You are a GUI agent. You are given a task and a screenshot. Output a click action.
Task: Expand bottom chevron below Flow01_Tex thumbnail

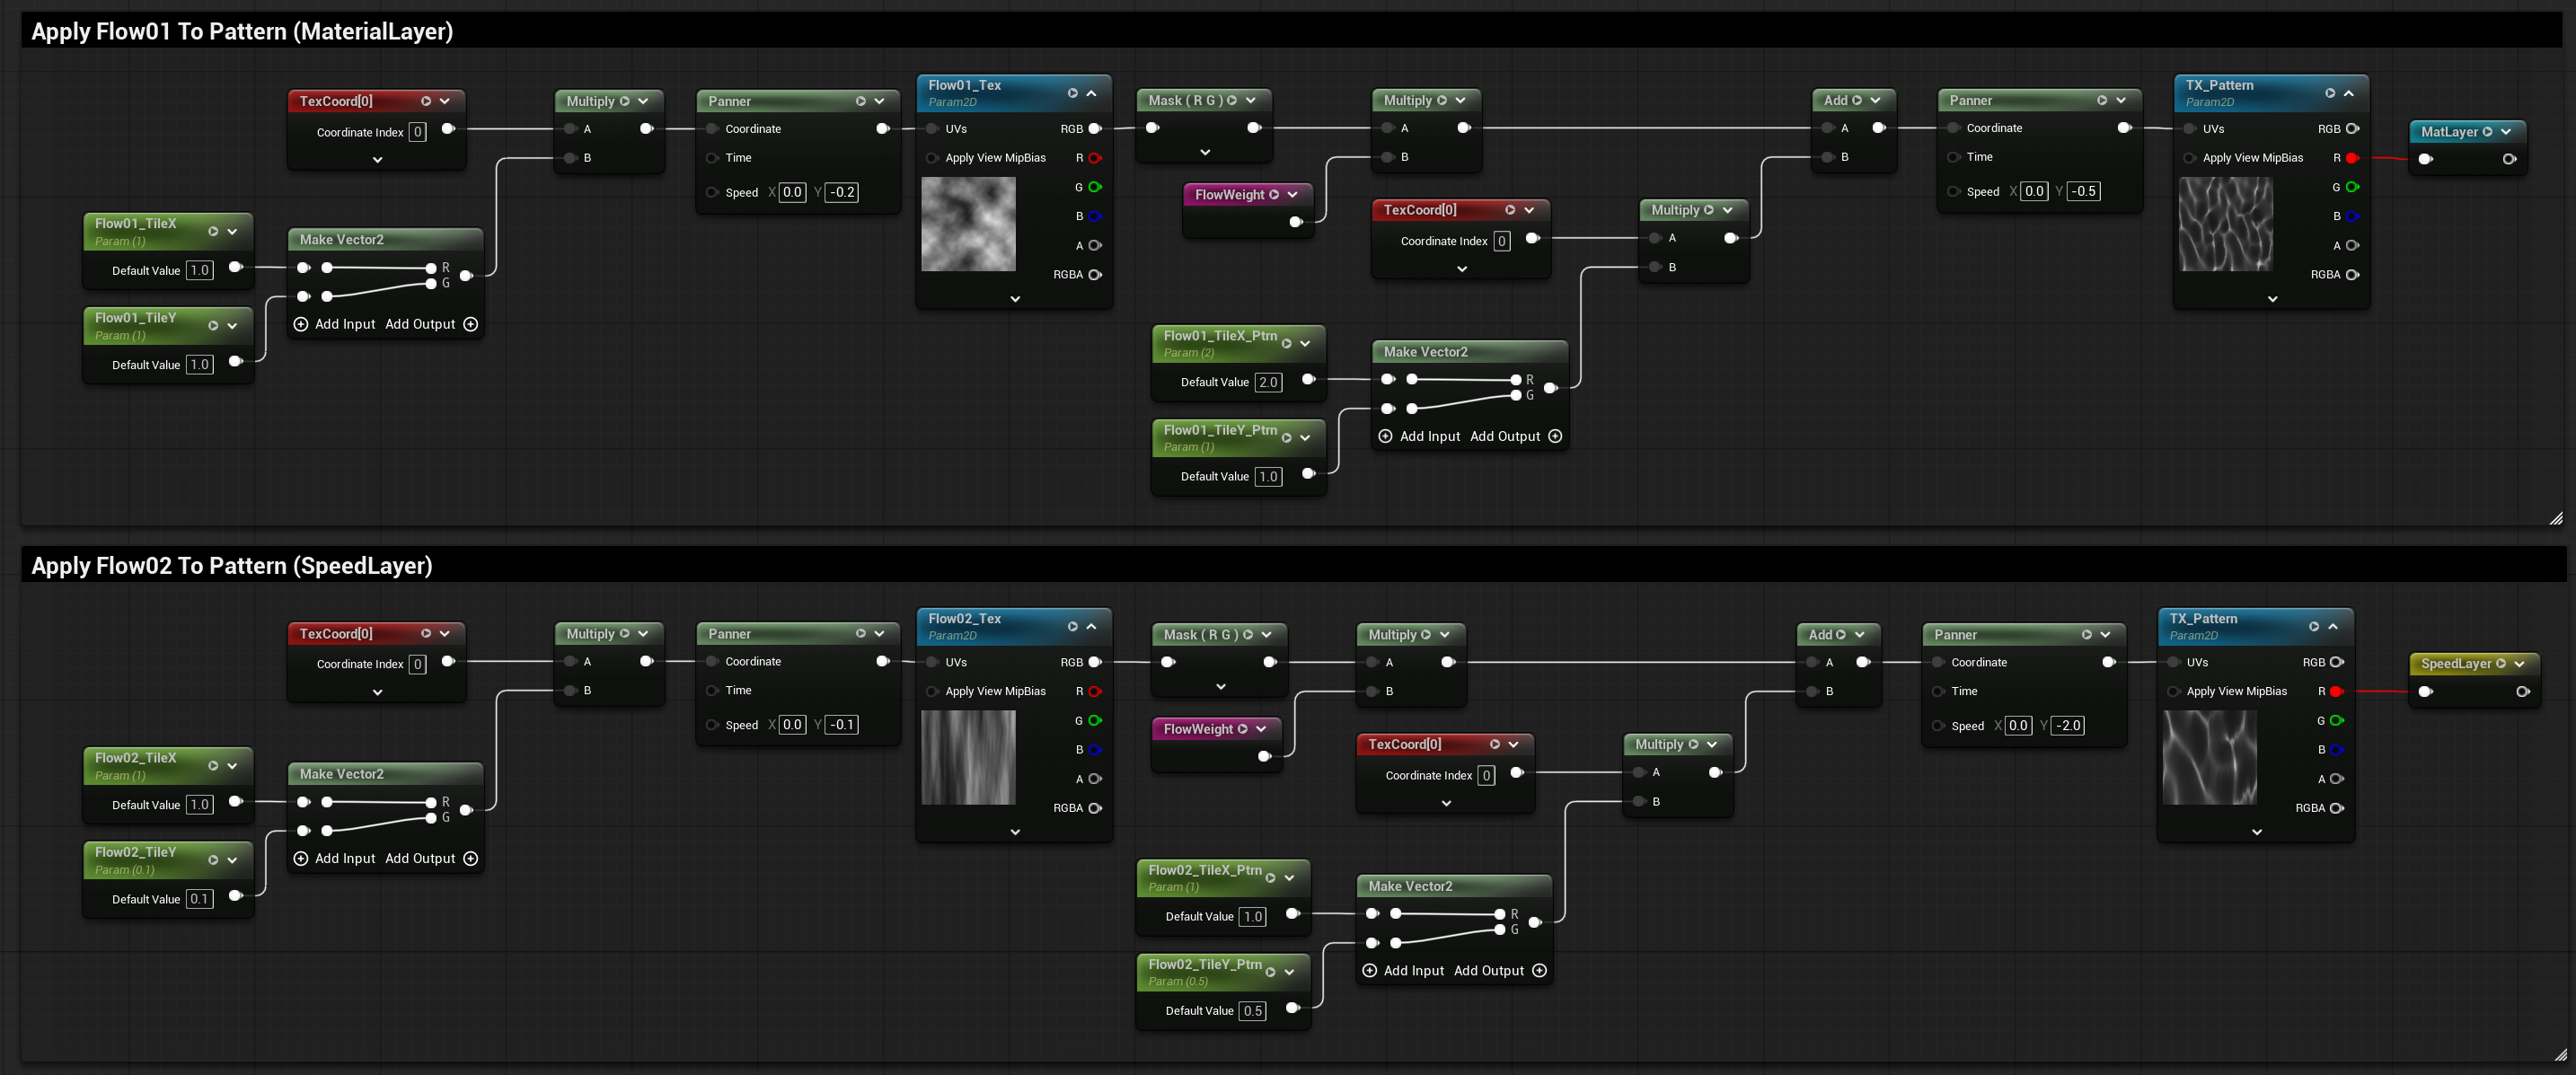[x=1015, y=299]
